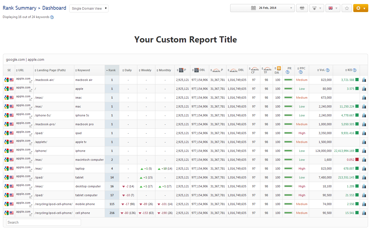Sort table by Rank column header
This screenshot has width=371, height=229.
(x=112, y=70)
